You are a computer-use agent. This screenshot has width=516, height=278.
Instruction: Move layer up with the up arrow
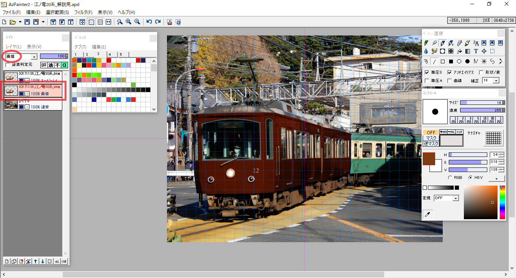click(36, 261)
